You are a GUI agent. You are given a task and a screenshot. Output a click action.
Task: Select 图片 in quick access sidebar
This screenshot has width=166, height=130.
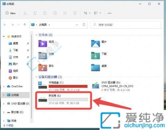click(x=16, y=64)
